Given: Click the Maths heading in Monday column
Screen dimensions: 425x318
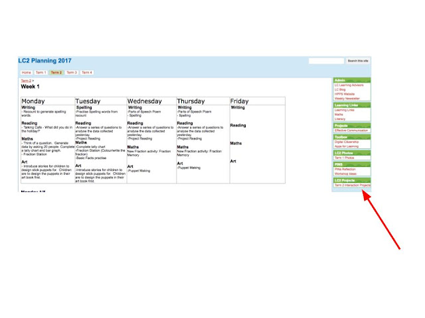Looking at the screenshot, I should coord(27,138).
